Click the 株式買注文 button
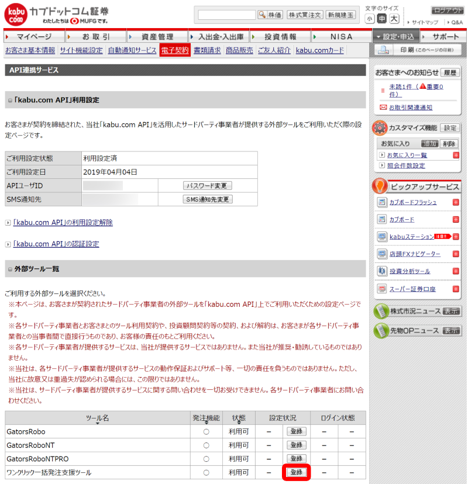This screenshot has width=468, height=484. (305, 15)
